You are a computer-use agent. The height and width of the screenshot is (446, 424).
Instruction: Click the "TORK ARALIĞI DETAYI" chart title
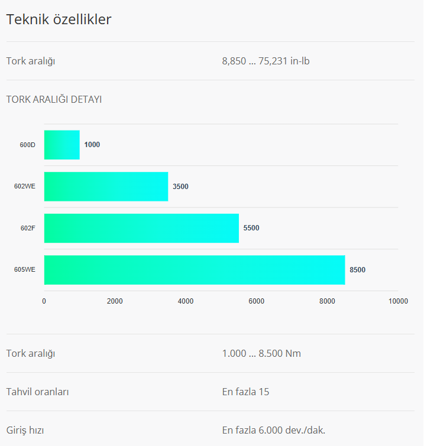(x=54, y=99)
